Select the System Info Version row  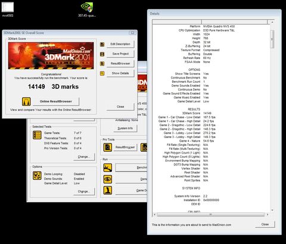[x=211, y=196]
